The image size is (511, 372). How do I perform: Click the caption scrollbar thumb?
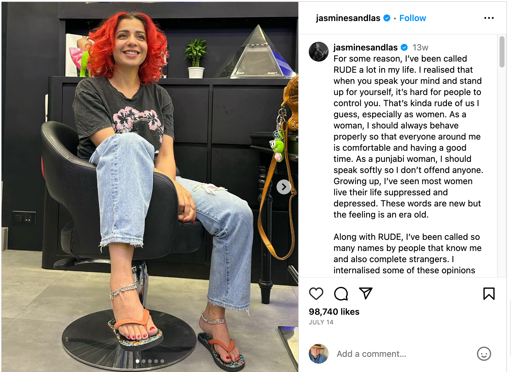pyautogui.click(x=502, y=52)
